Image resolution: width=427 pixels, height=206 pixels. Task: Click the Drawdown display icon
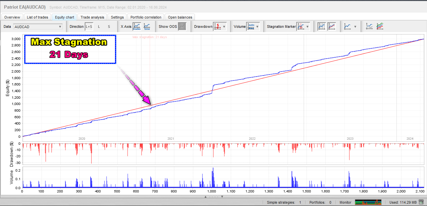coord(217,26)
